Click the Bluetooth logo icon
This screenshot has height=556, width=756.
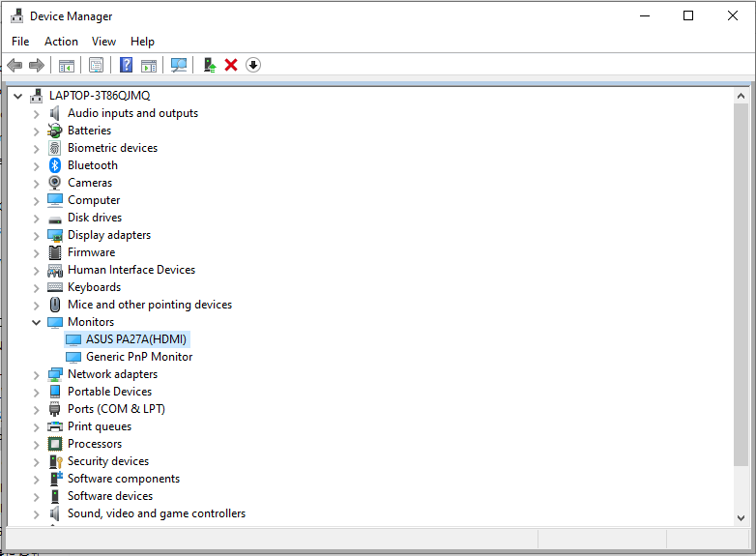click(x=55, y=165)
